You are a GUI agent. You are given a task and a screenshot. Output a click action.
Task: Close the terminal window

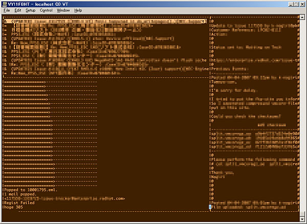tap(302, 4)
